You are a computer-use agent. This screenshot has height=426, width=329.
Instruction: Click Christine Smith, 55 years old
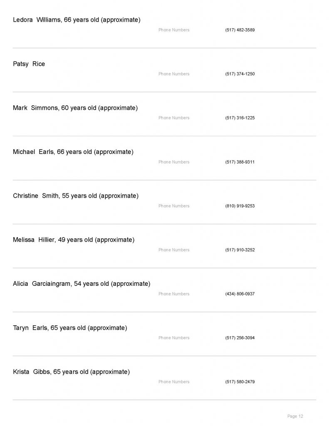(x=76, y=196)
